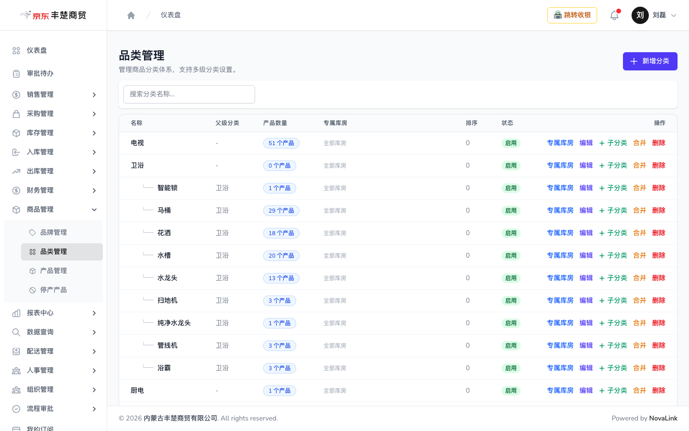Image resolution: width=689 pixels, height=431 pixels.
Task: Click the 销售管理 dollar icon
Action: pyautogui.click(x=16, y=95)
